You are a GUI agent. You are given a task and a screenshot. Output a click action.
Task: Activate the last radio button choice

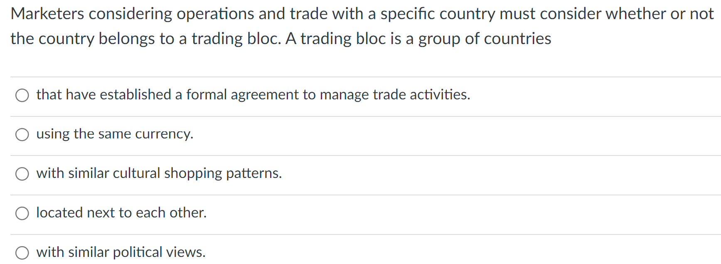[x=22, y=252]
